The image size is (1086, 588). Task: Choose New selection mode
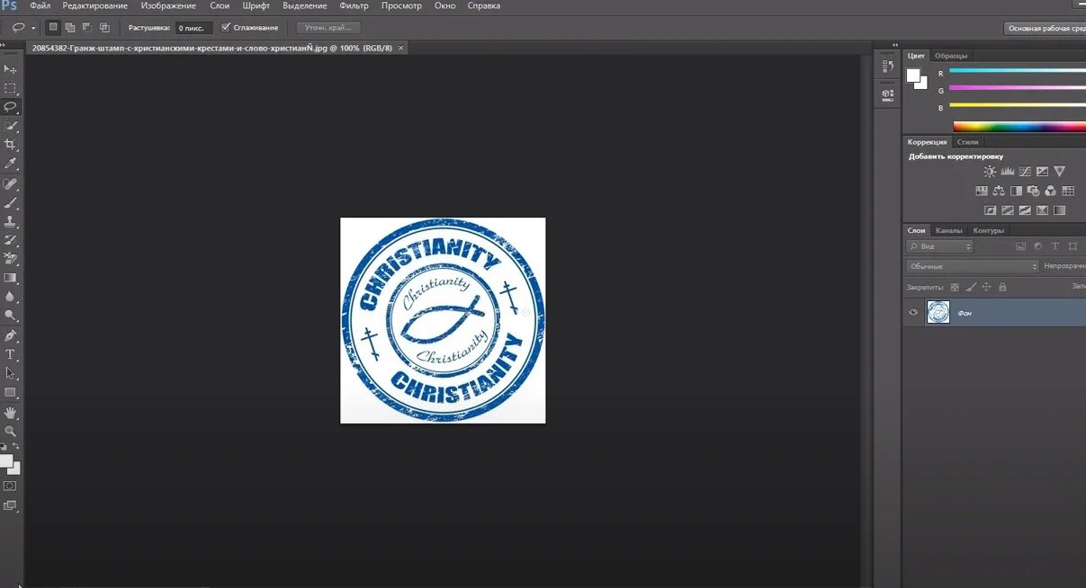pyautogui.click(x=53, y=28)
